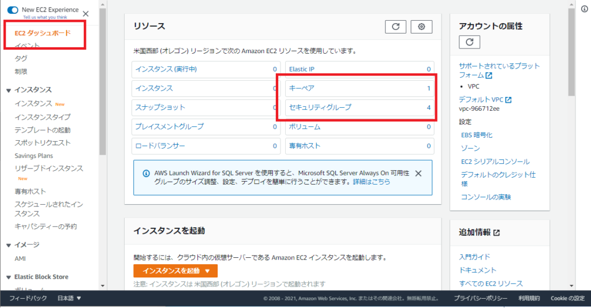Open インスタンス (実行中) resource link

click(166, 69)
